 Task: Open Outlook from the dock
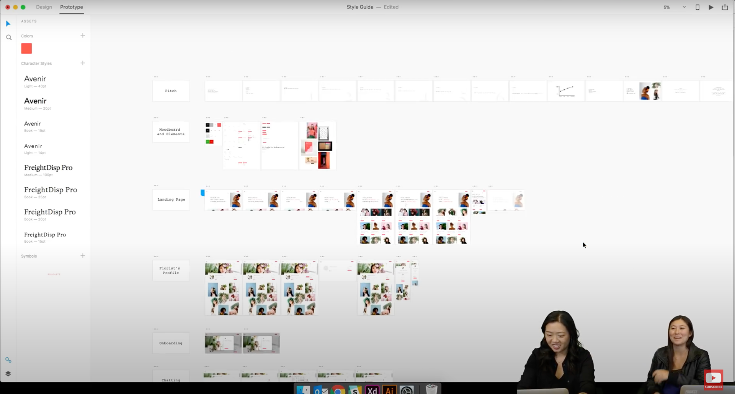click(x=320, y=390)
